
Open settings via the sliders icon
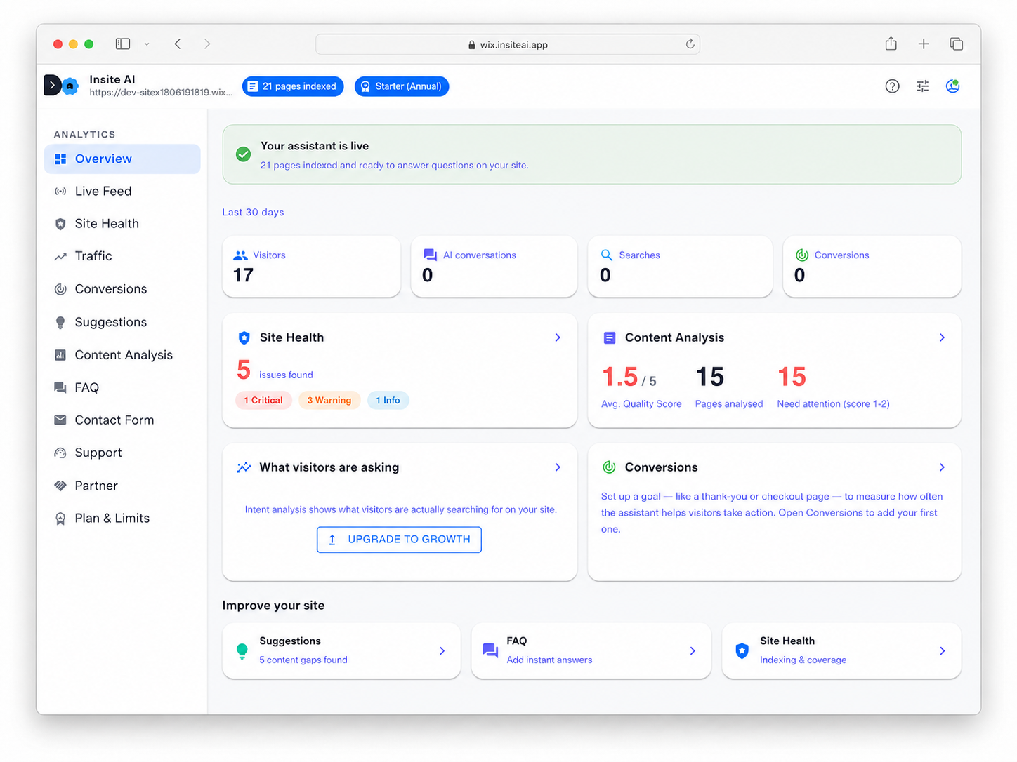click(923, 86)
